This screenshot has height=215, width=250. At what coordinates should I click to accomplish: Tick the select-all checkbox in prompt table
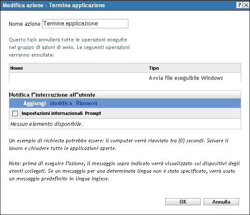(15, 113)
